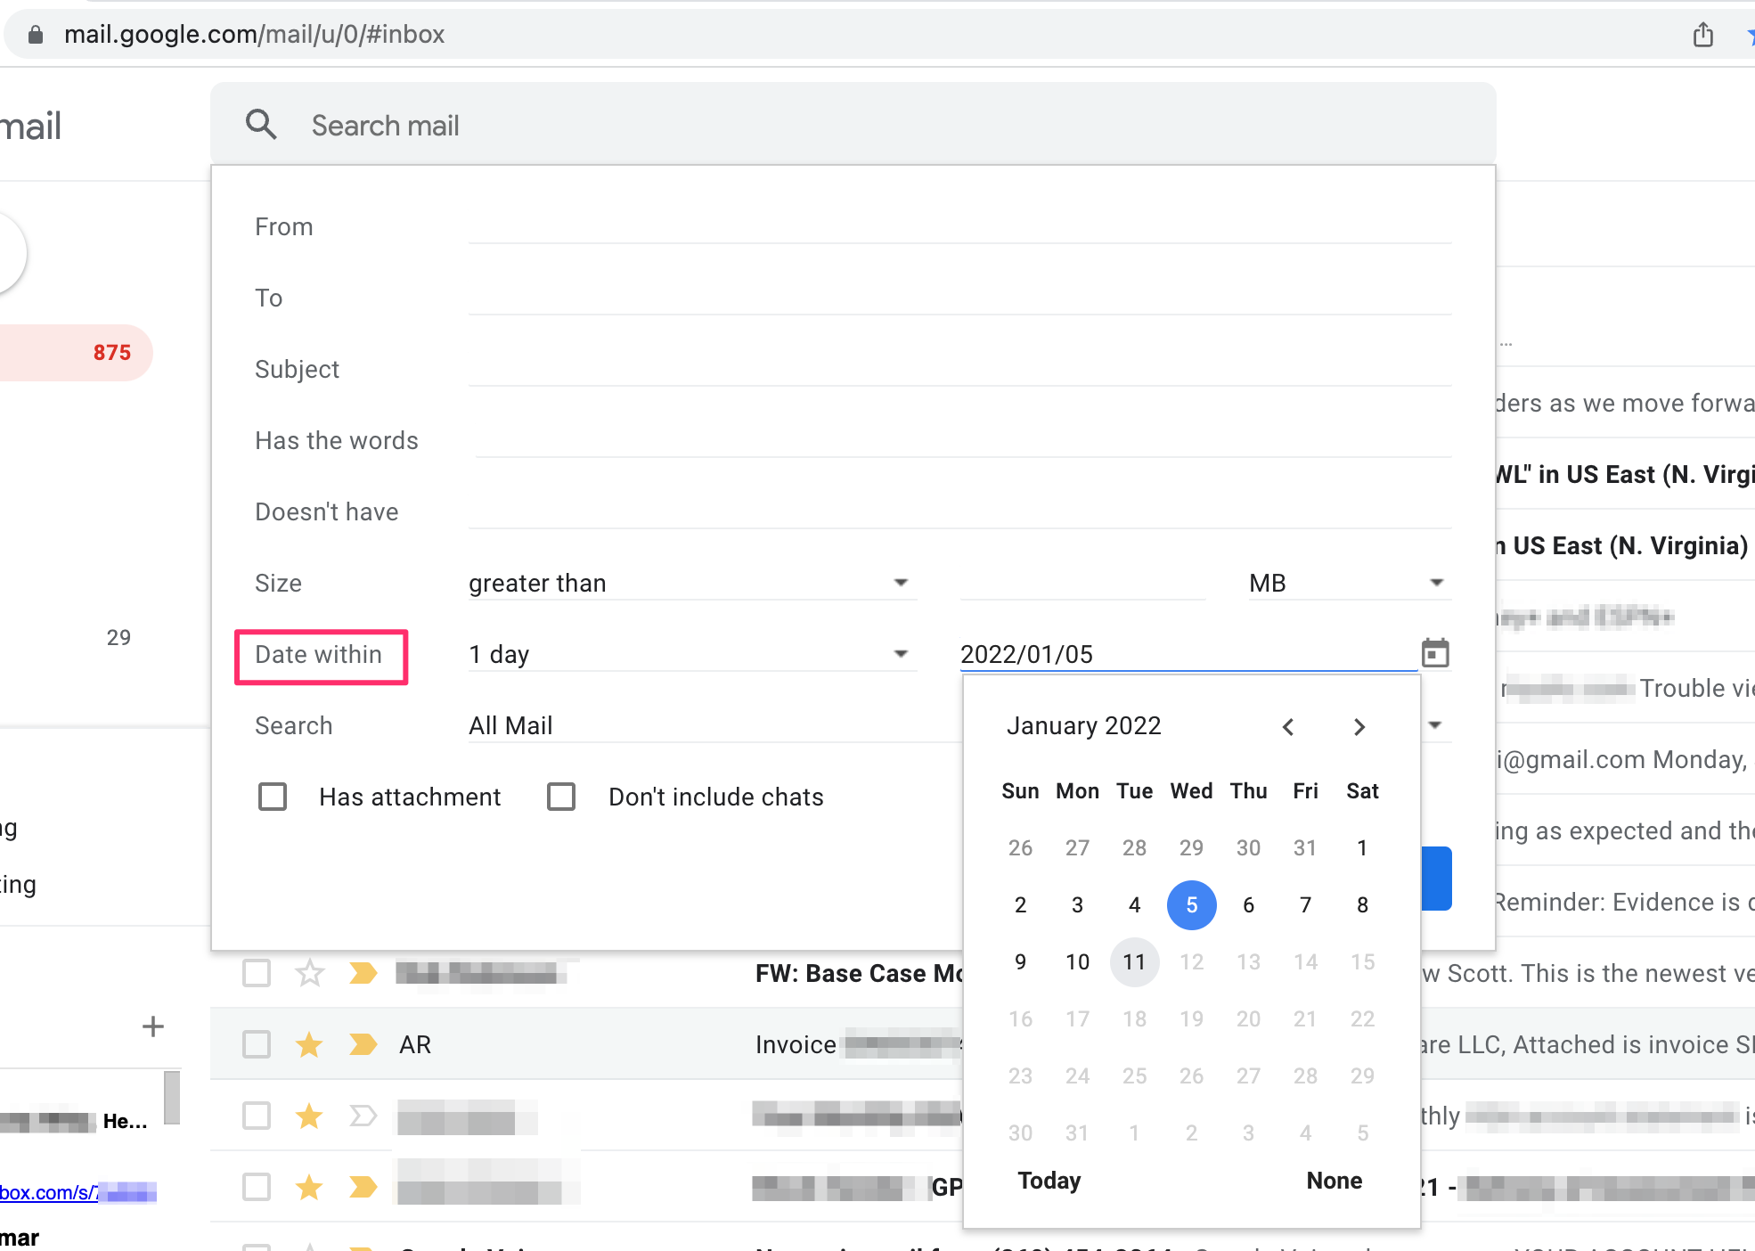Star the 'FW: Base Case' email
1755x1251 pixels.
309,973
